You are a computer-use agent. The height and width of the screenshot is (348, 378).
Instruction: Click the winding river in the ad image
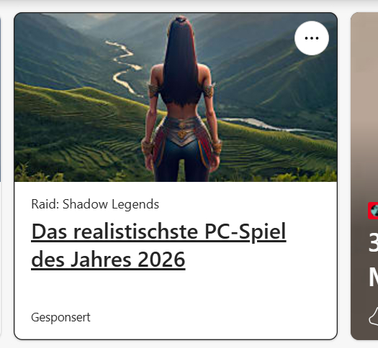124,67
